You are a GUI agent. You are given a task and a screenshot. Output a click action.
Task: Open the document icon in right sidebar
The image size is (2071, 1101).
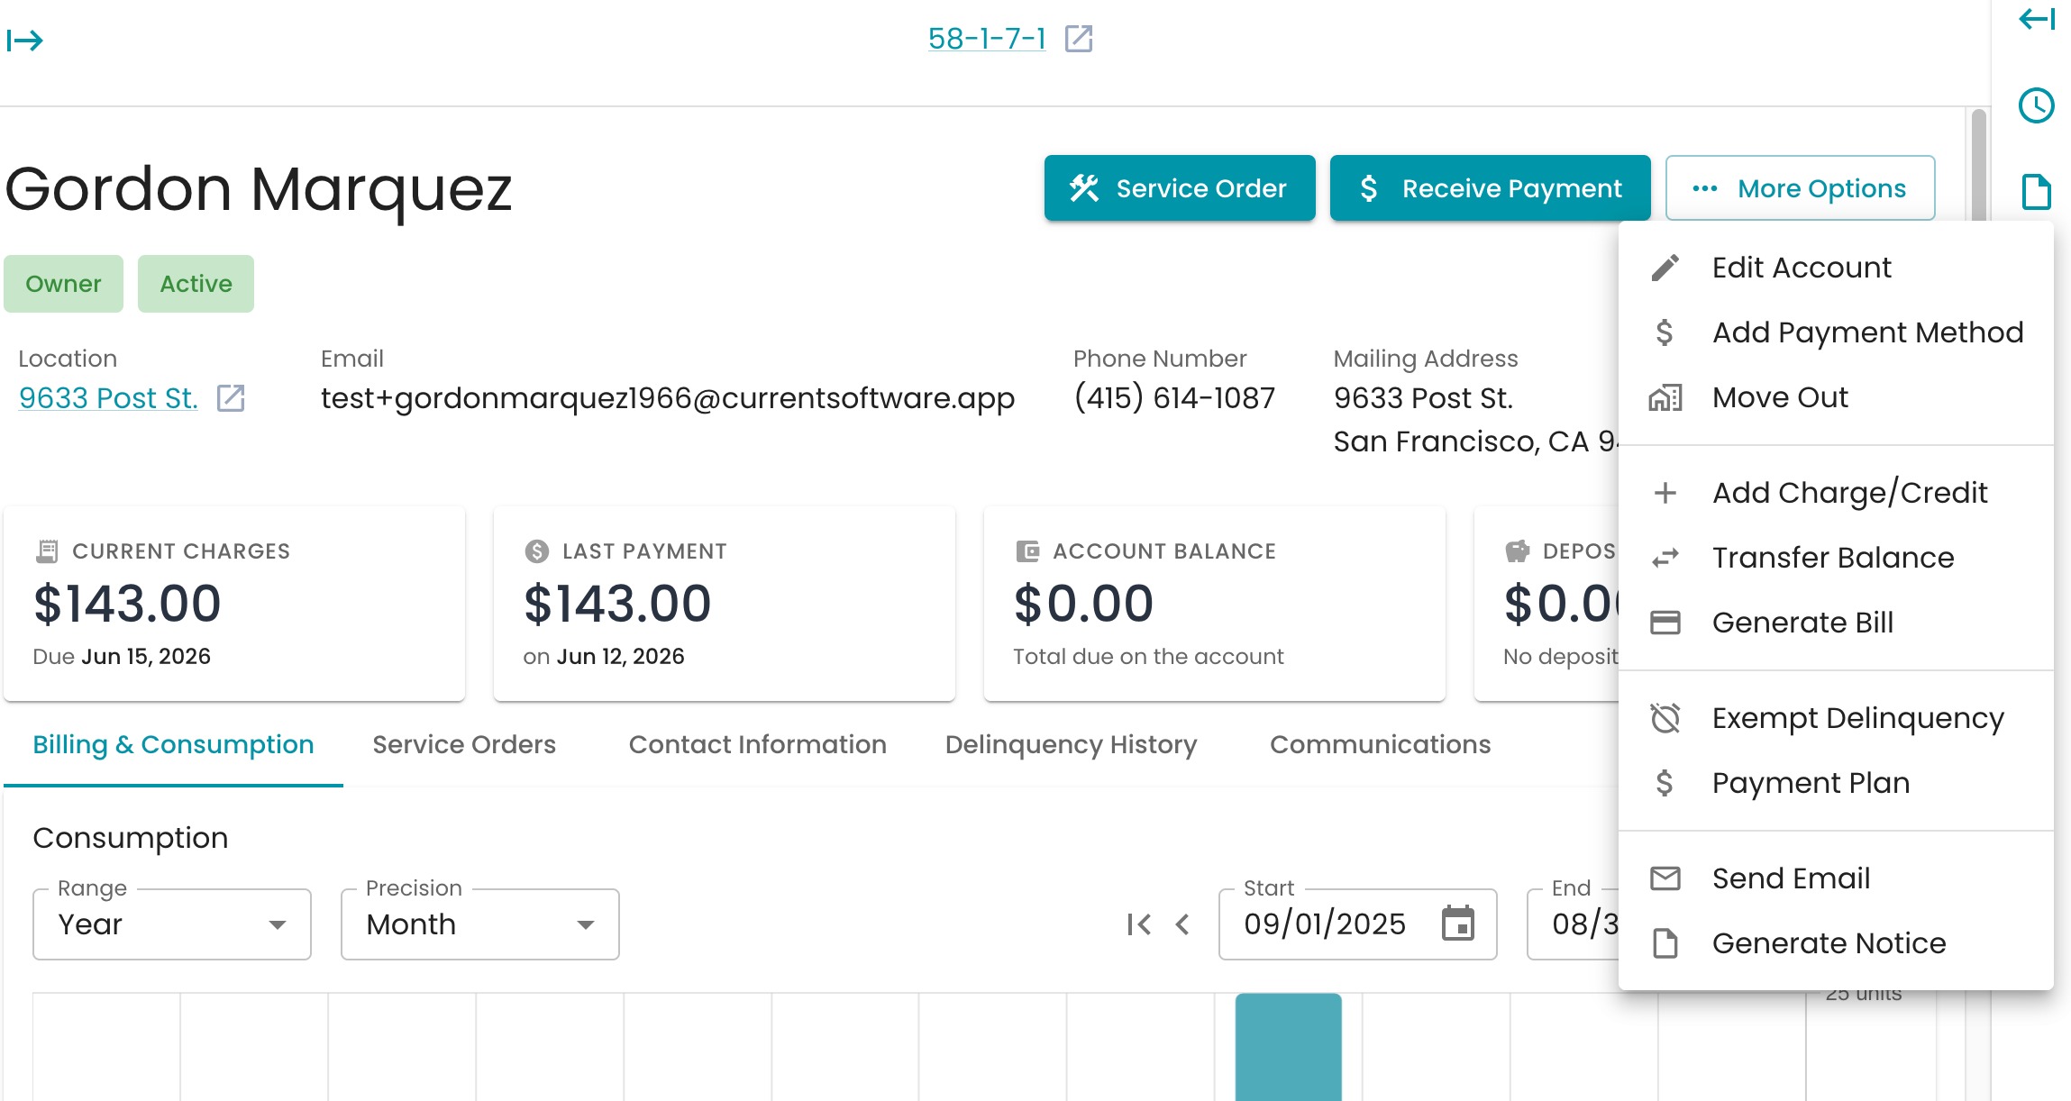(2036, 191)
